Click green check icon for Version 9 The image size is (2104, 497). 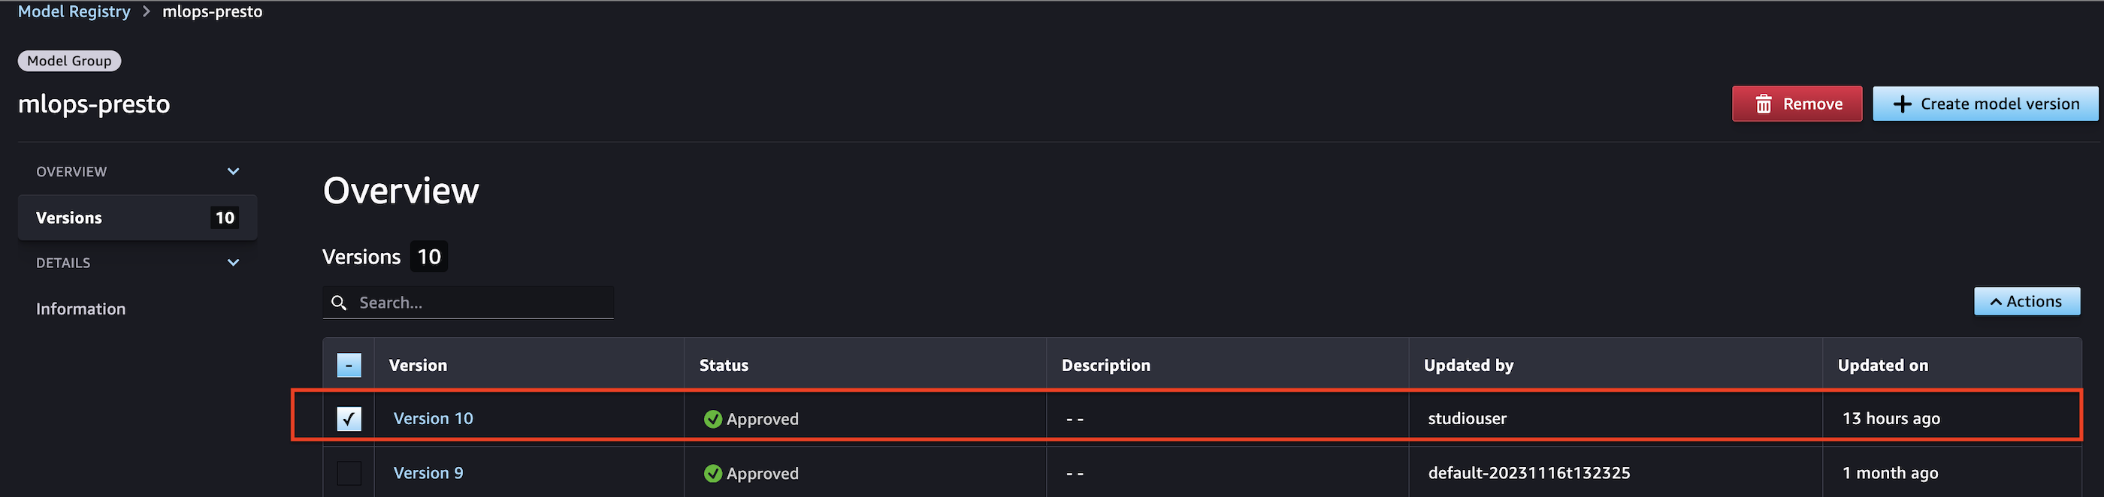tap(713, 473)
